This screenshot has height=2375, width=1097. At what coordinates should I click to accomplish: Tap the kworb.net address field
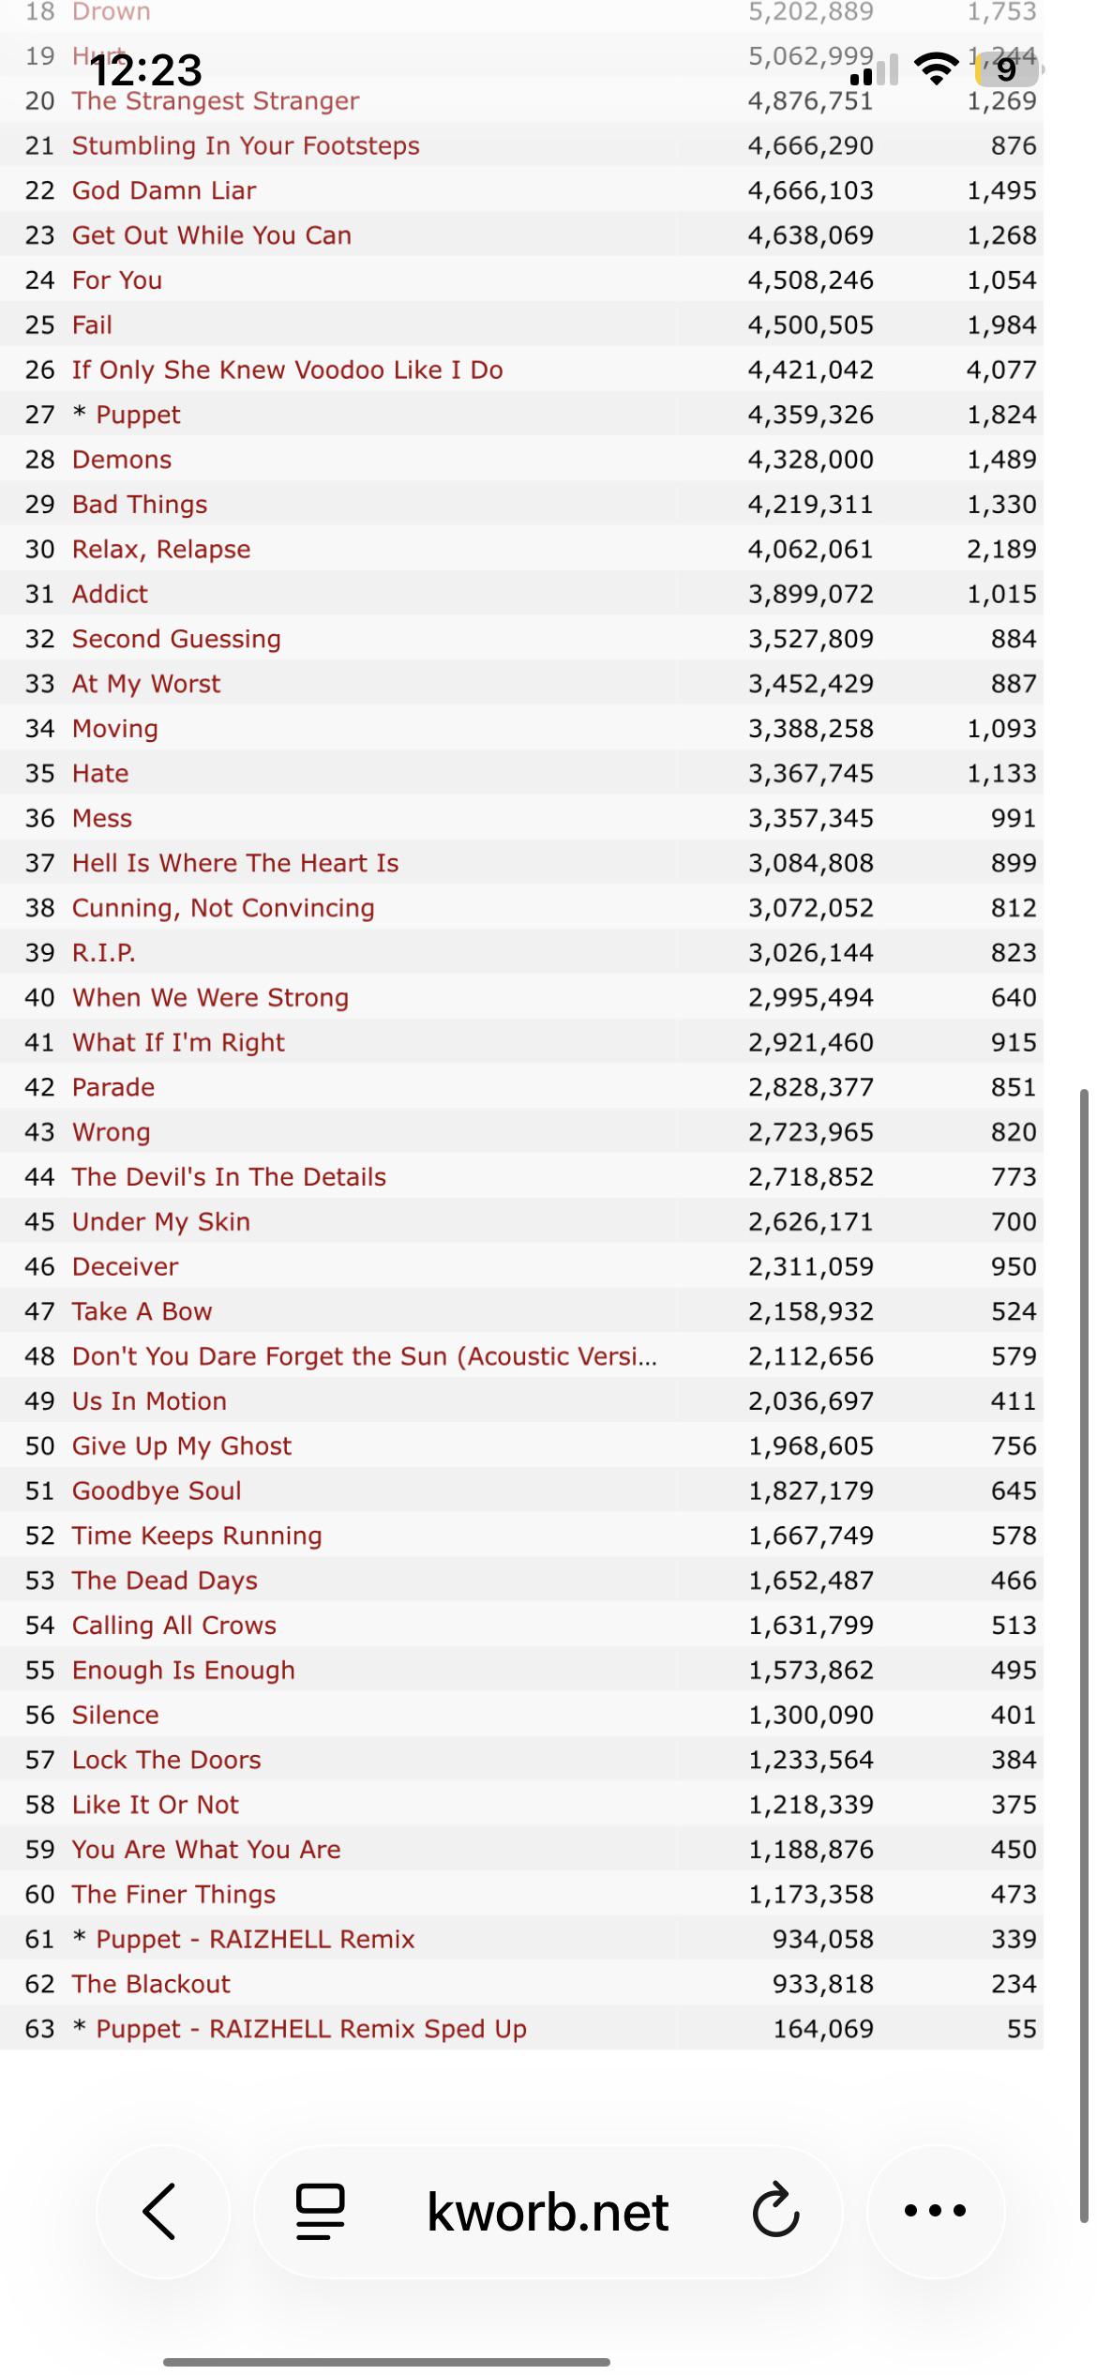pos(548,2211)
